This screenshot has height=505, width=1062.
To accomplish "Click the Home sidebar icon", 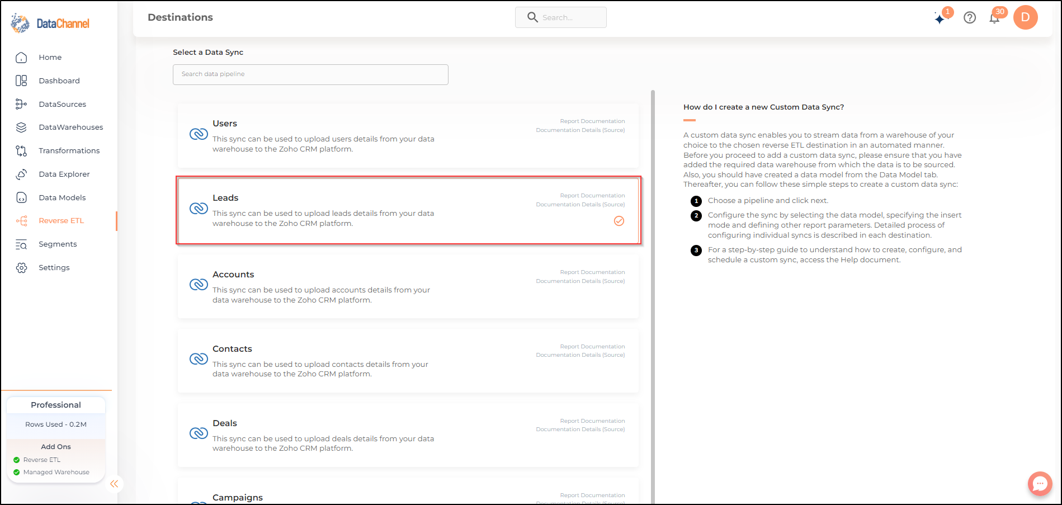I will tap(21, 58).
